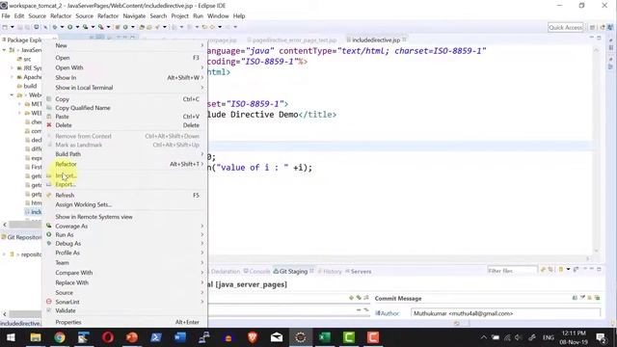Click the SonarLint menu icon
Viewport: 617px width, 347px height.
tap(49, 302)
